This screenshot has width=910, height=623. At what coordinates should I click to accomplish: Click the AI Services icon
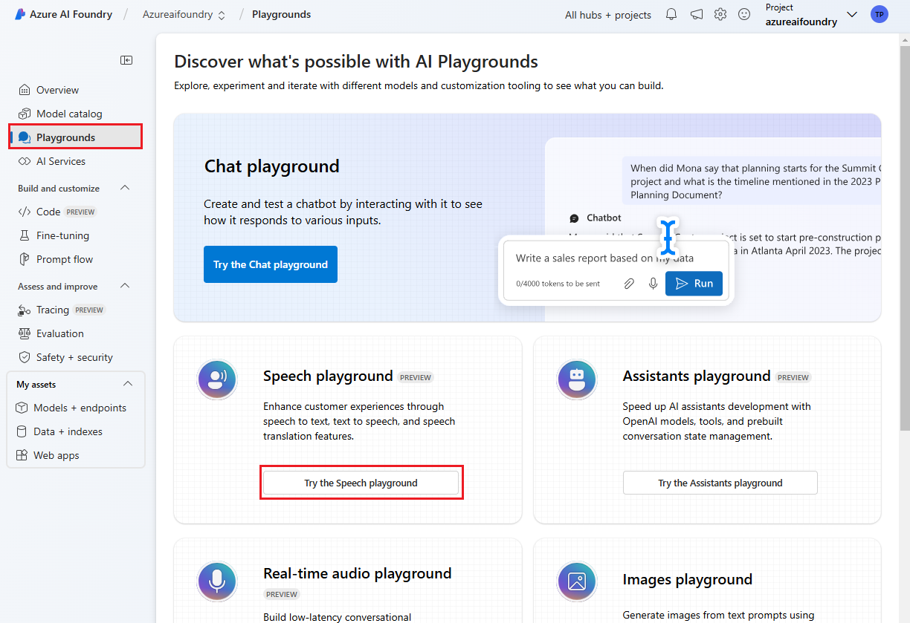pos(25,161)
